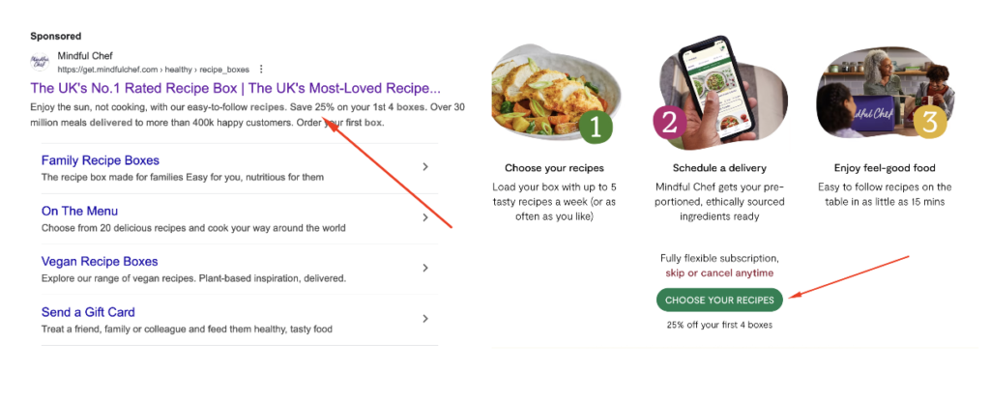Viewport: 990px width, 401px height.
Task: Click the yellow number 3 badge
Action: [x=929, y=123]
